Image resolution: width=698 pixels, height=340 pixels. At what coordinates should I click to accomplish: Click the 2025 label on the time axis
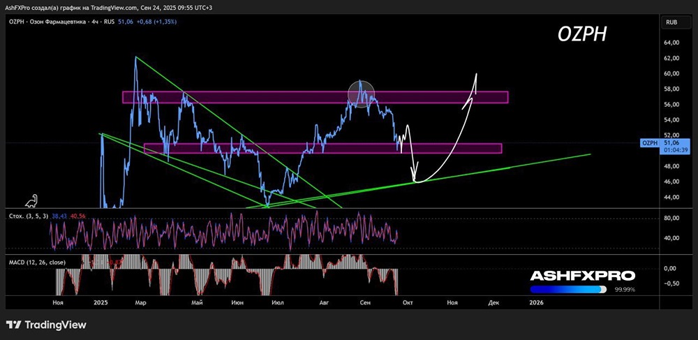101,302
